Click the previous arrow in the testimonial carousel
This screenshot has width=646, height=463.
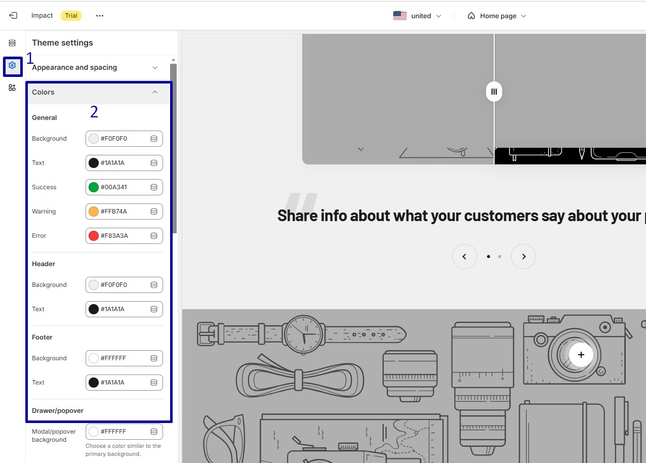coord(465,257)
